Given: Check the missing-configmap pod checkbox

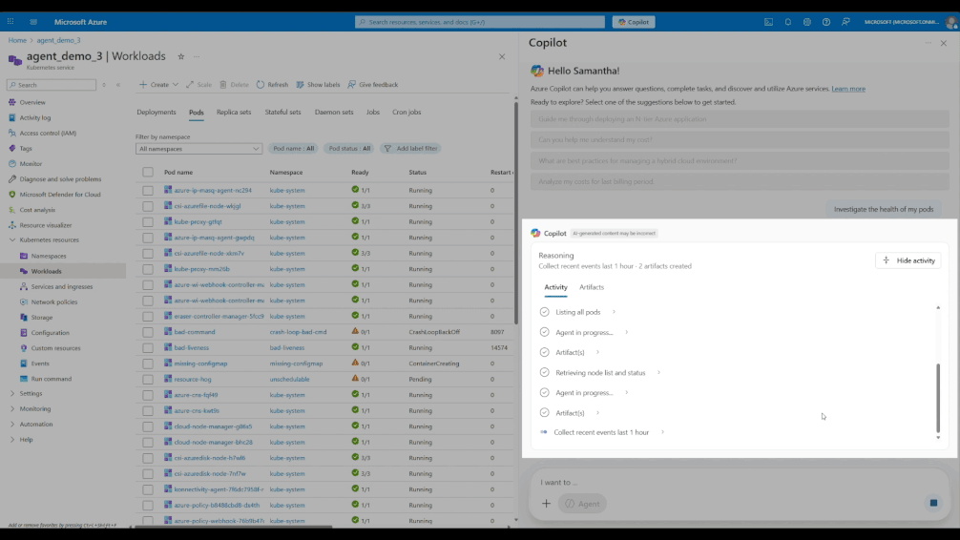Looking at the screenshot, I should point(148,363).
